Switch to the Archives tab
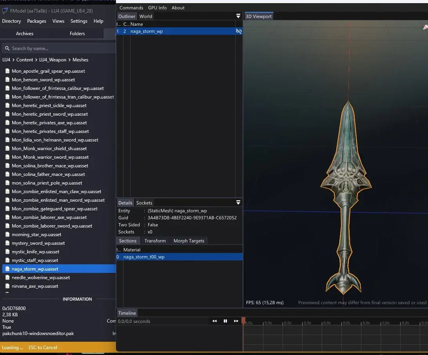 click(x=25, y=34)
